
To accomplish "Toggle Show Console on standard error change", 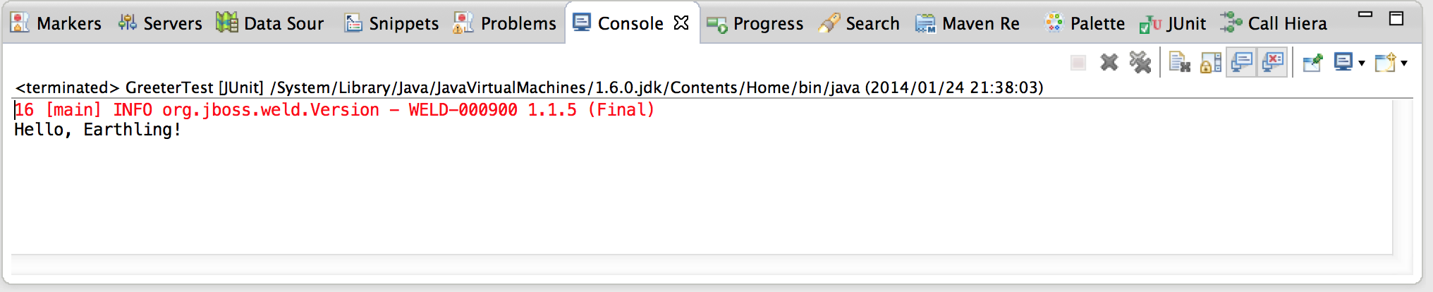I will tap(1273, 62).
